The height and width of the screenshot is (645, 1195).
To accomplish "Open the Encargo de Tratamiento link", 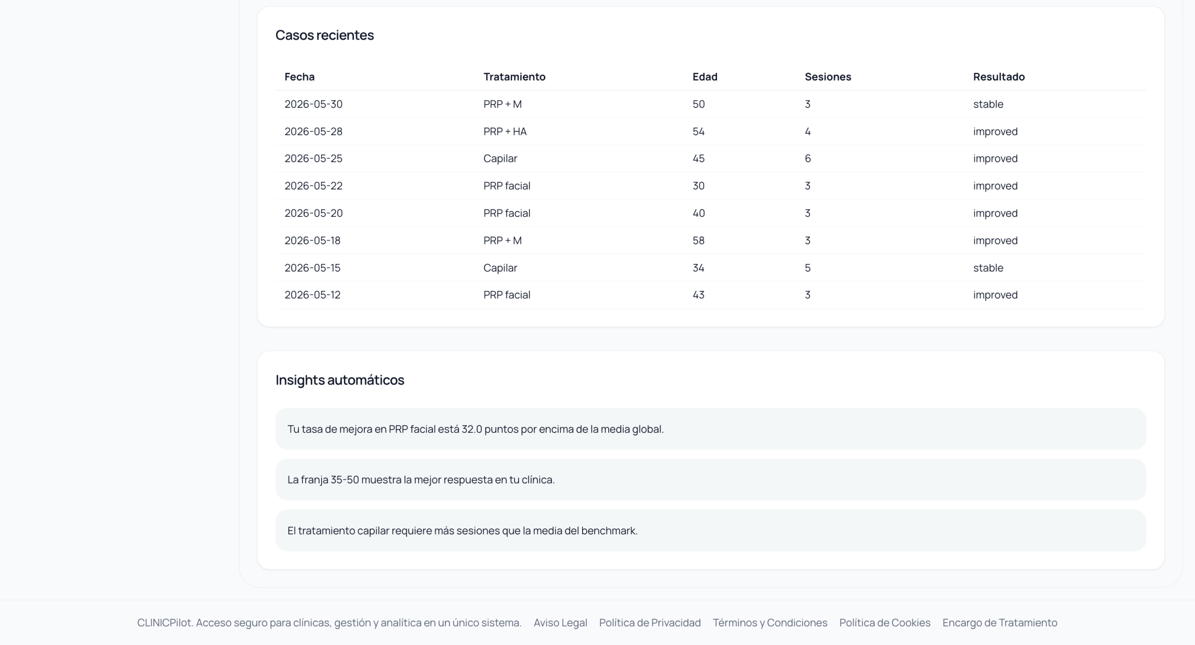I will coord(1000,623).
